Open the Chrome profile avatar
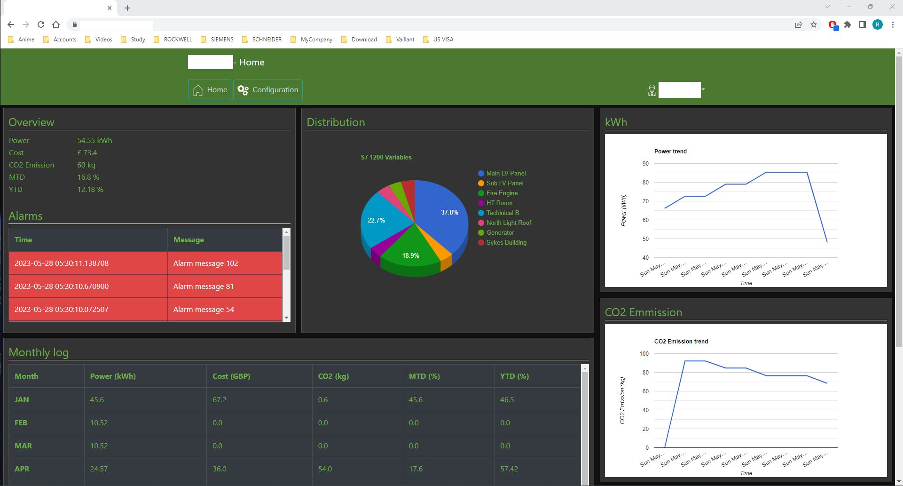The height and width of the screenshot is (486, 903). coord(878,24)
